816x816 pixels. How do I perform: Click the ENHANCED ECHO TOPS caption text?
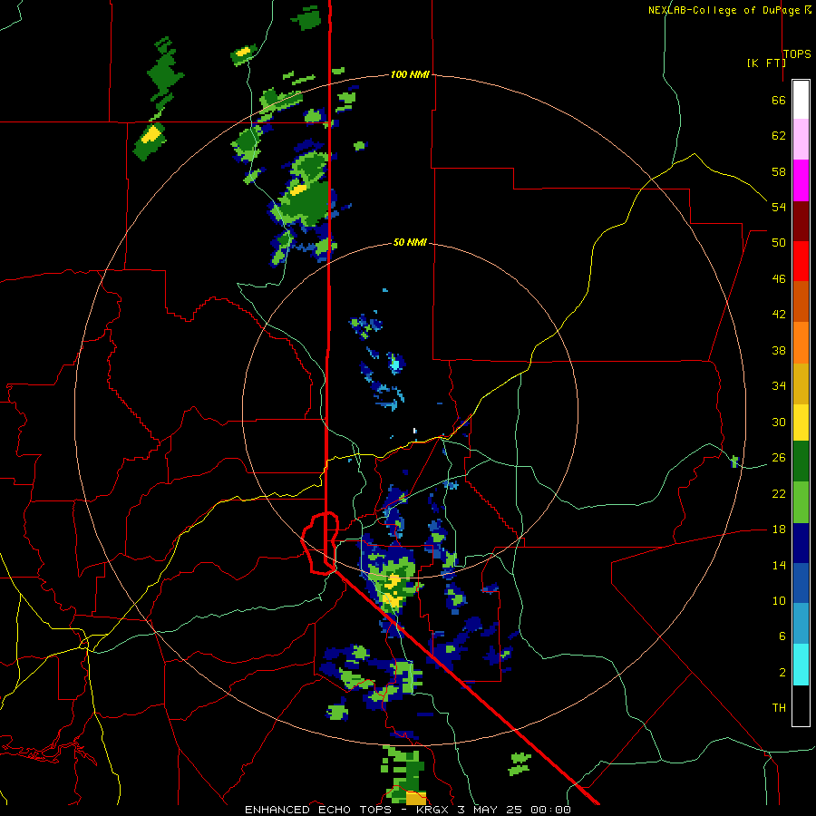[x=318, y=810]
